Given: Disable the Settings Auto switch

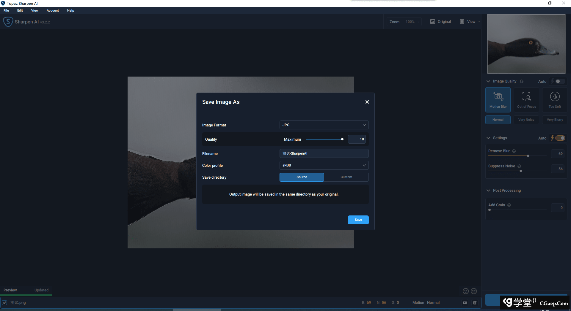Looking at the screenshot, I should (x=560, y=138).
